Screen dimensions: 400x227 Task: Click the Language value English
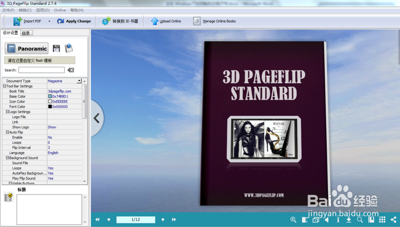point(53,153)
